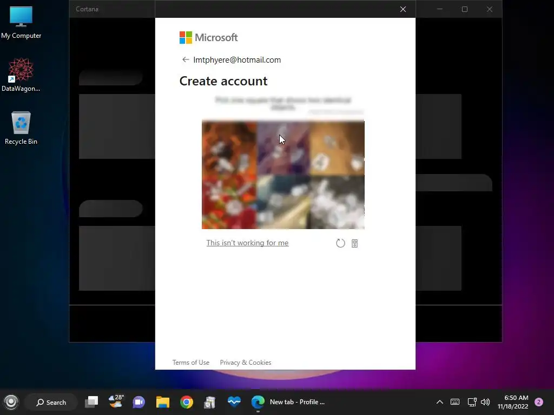
Task: Maximize the Cortana window
Action: tap(465, 9)
